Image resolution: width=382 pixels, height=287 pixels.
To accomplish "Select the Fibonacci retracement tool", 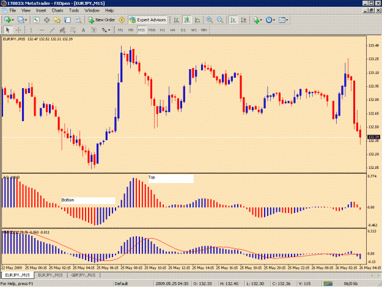I will (73, 30).
